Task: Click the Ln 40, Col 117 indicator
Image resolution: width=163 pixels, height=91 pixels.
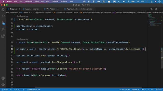Action: coord(125,89)
